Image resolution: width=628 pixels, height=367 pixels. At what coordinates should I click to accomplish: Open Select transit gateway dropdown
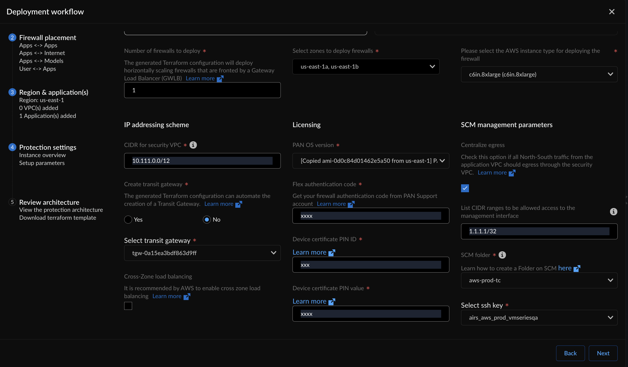[202, 253]
